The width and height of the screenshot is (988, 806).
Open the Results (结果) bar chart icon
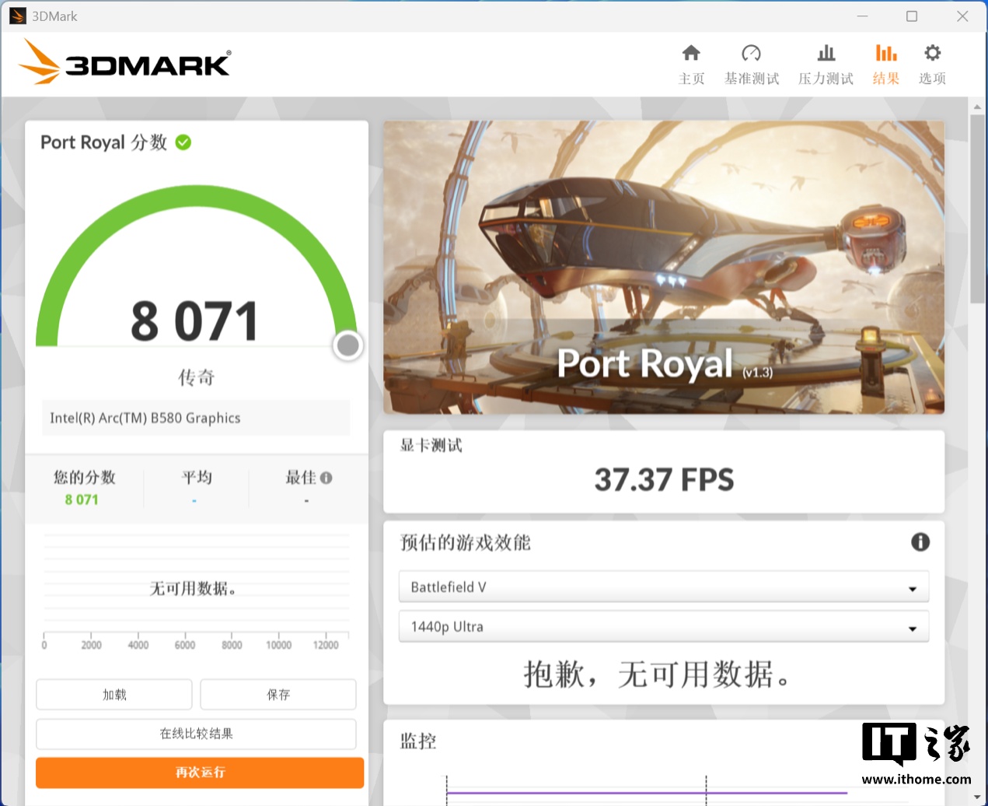coord(885,53)
